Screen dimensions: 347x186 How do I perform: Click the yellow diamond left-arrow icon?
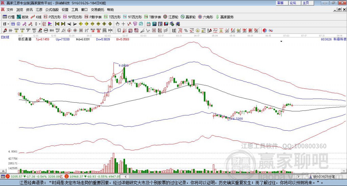(x=81, y=24)
